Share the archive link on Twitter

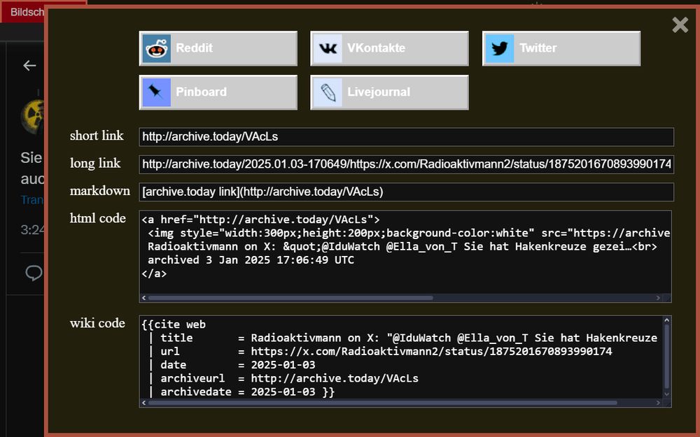(561, 48)
